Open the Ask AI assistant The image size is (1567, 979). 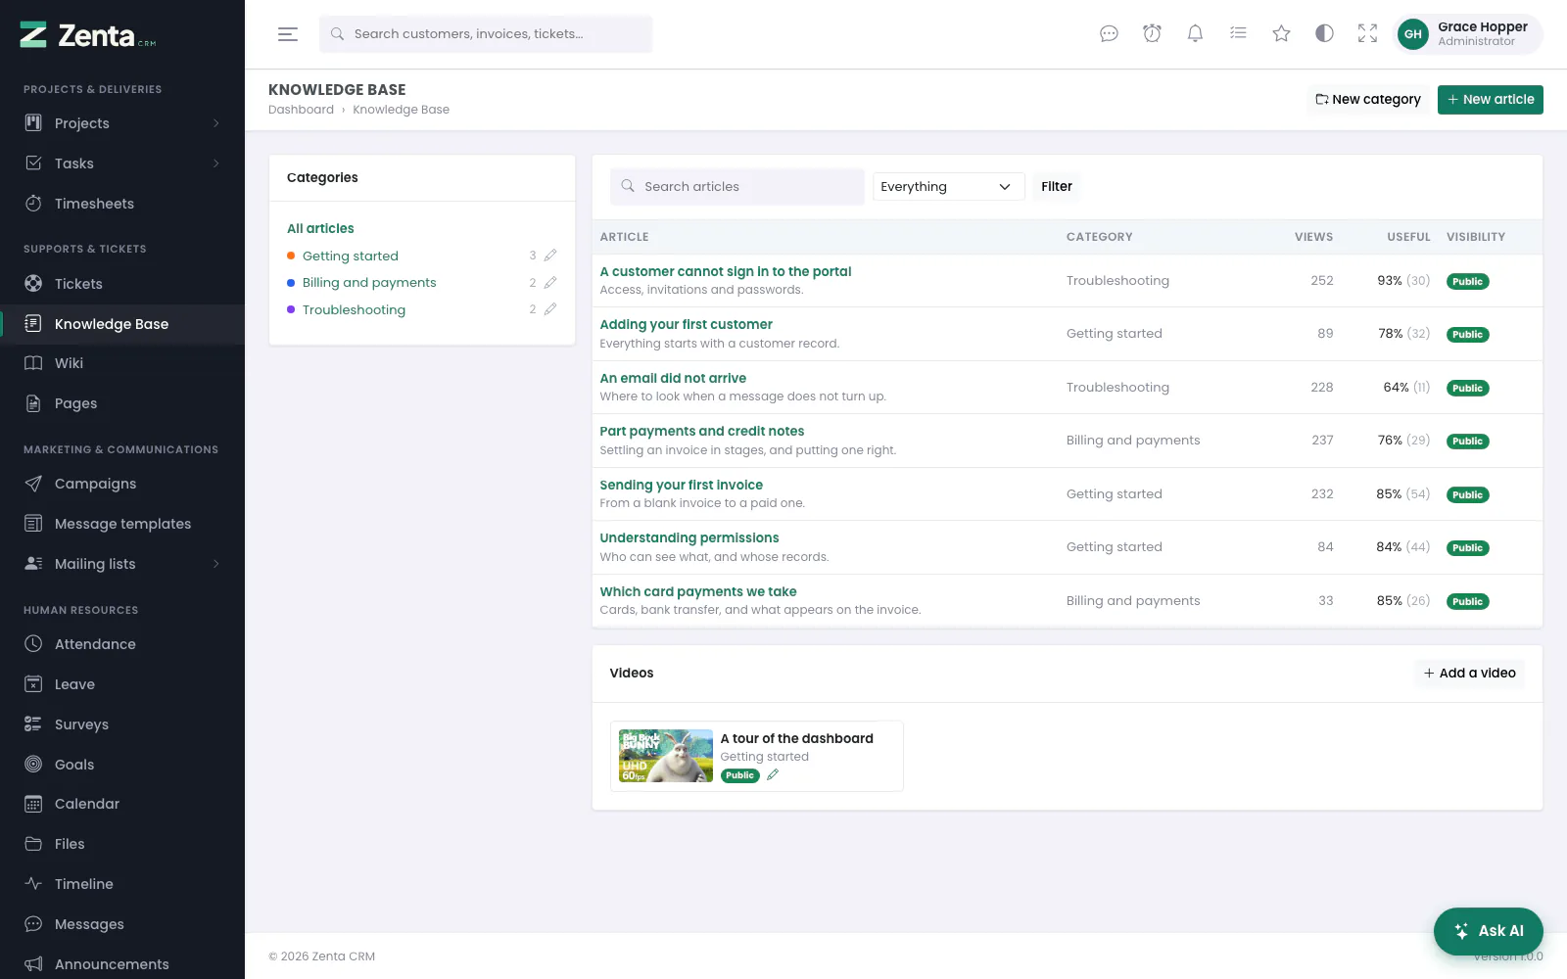click(1489, 931)
